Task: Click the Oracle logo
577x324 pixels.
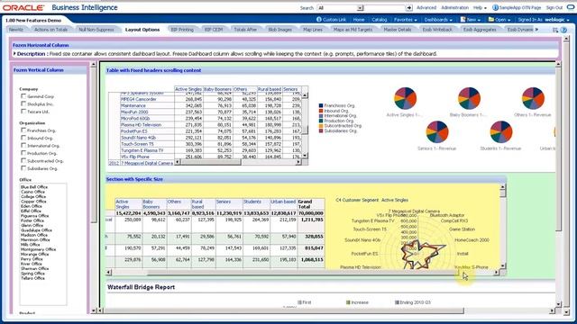Action: click(23, 8)
